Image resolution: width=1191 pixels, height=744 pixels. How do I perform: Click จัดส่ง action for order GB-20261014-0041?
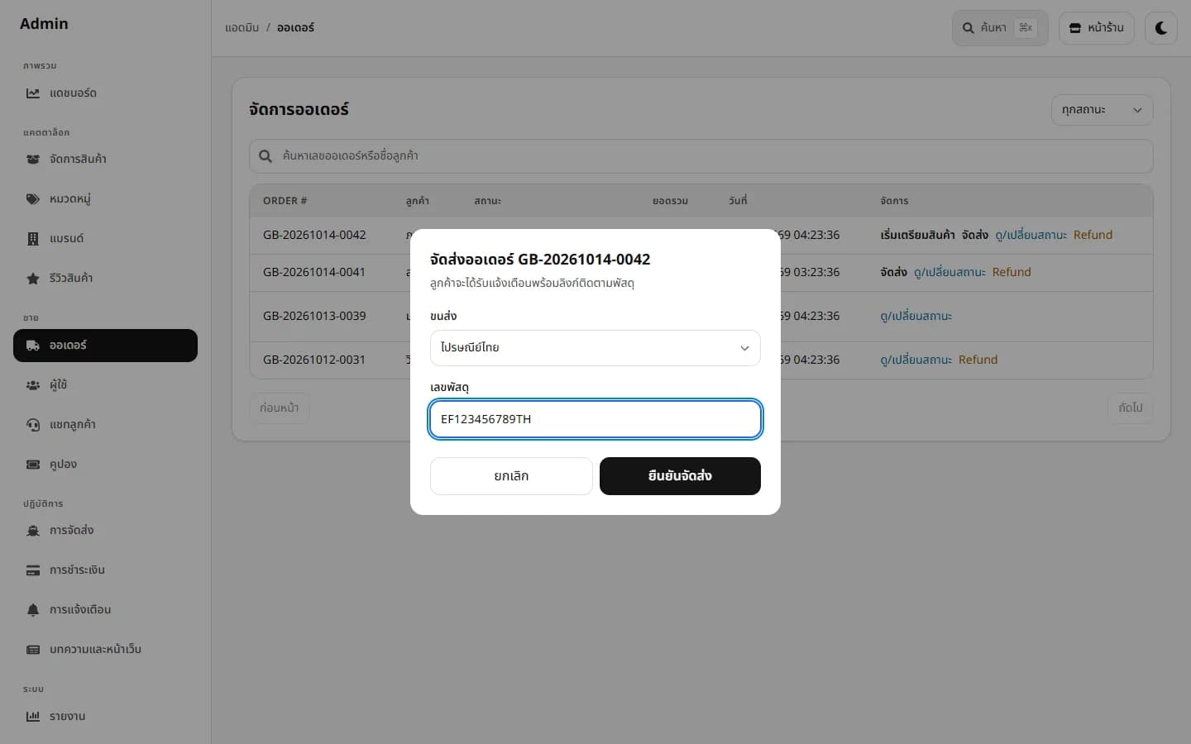pos(893,272)
